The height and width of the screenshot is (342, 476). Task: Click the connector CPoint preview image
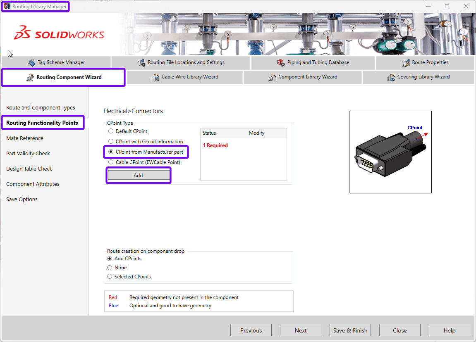coord(390,152)
